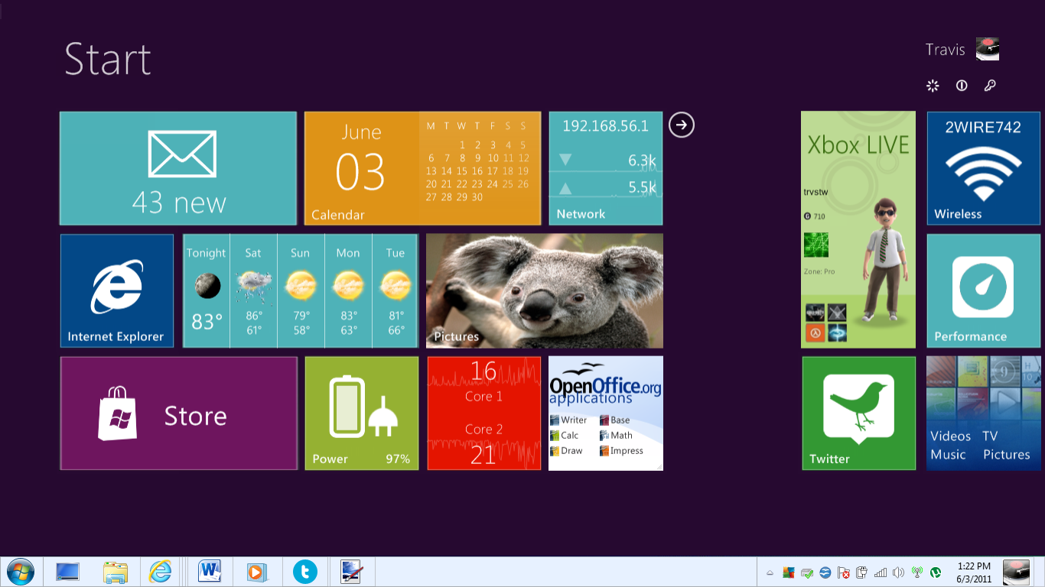This screenshot has height=587, width=1045.
Task: Open the Wireless 2WIRE742 tile
Action: [984, 168]
